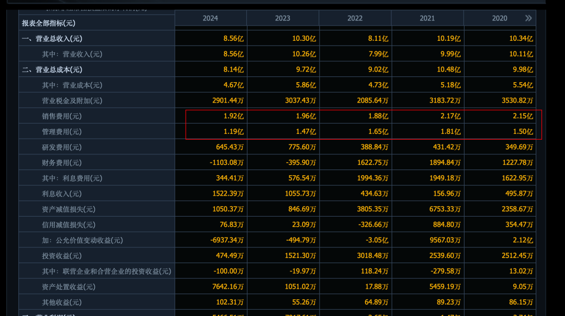Click 2021 asset disposal gain 5459.19万
The image size is (565, 316).
[445, 287]
